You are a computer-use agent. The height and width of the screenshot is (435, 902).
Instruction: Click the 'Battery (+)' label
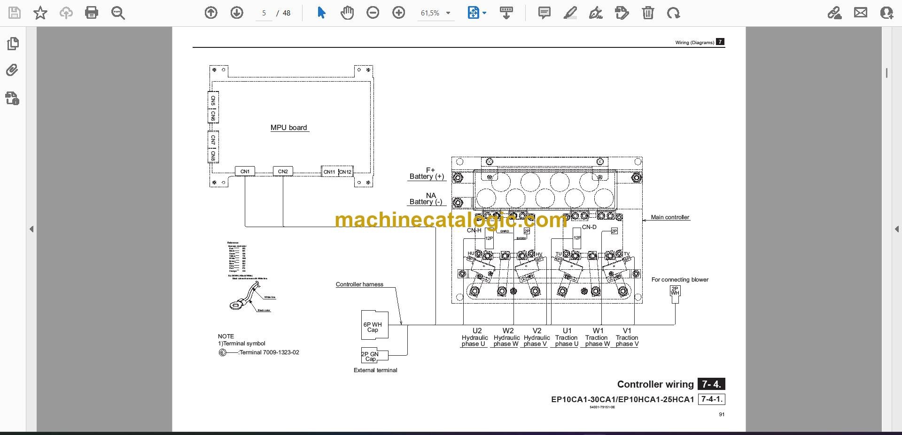[427, 176]
